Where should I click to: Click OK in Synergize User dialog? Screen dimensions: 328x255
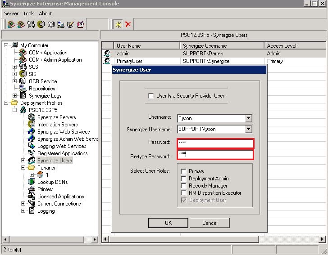168,223
